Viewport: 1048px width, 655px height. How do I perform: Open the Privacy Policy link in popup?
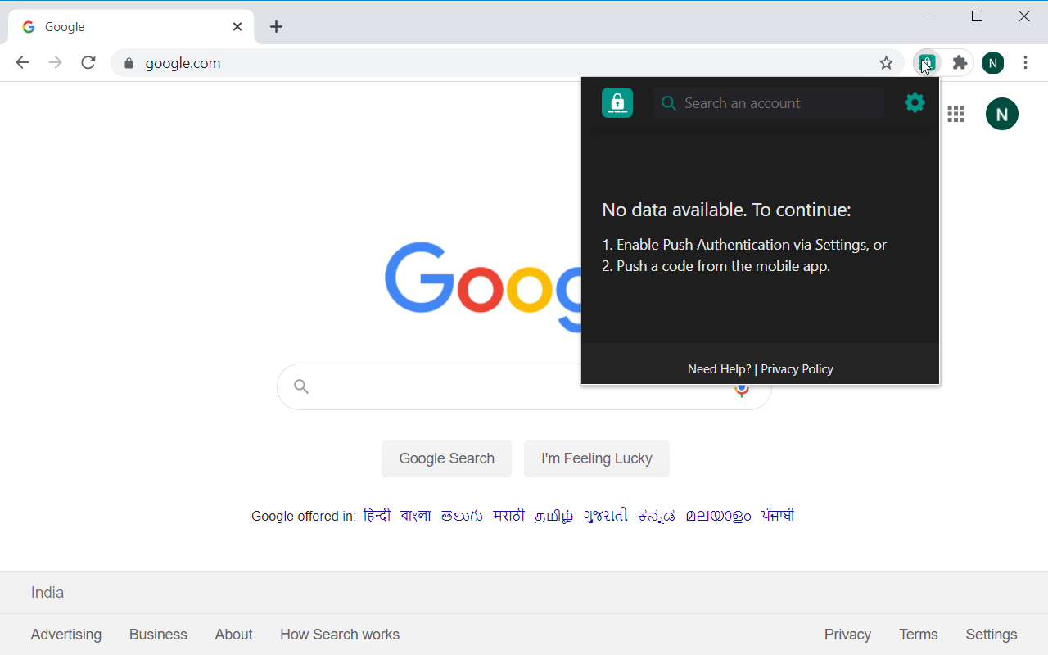797,369
